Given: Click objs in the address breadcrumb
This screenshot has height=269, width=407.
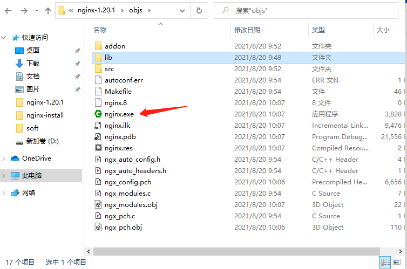Looking at the screenshot, I should 135,10.
